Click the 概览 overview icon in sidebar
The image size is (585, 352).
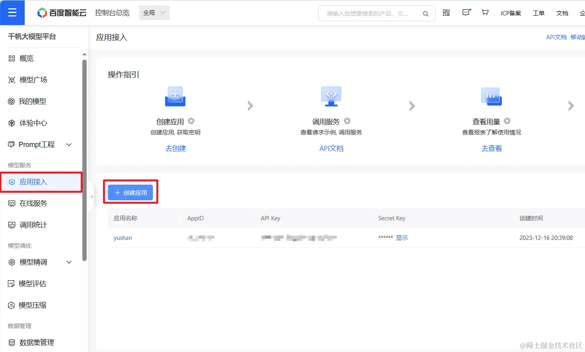coord(12,58)
